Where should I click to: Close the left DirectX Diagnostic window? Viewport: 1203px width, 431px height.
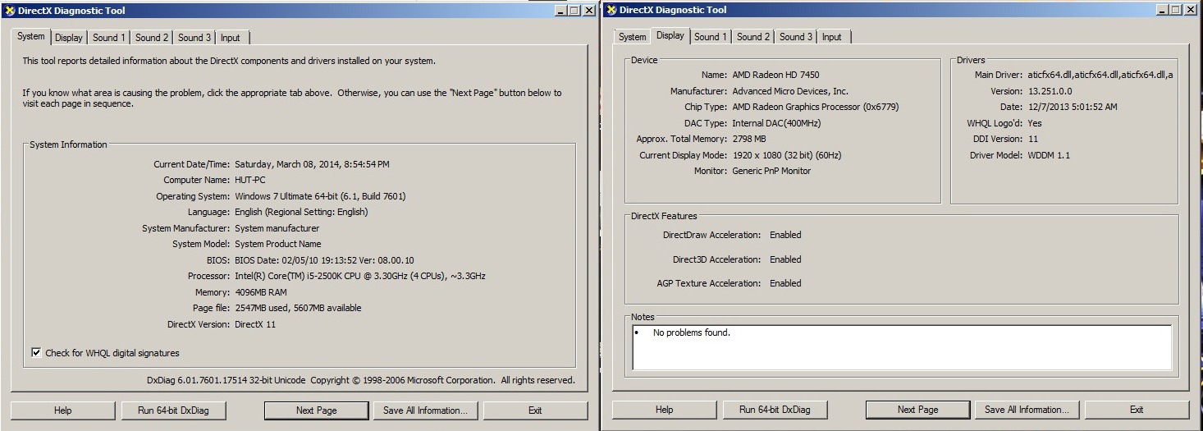589,11
